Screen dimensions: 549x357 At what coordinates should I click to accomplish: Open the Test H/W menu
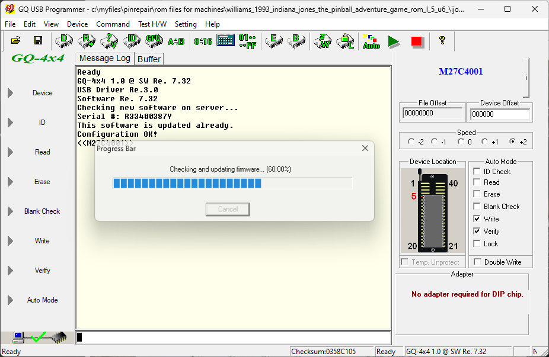click(152, 24)
